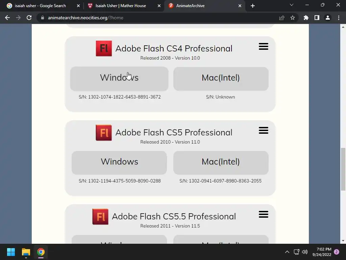Download Flash CS5 for Mac(Intel)

tap(221, 163)
